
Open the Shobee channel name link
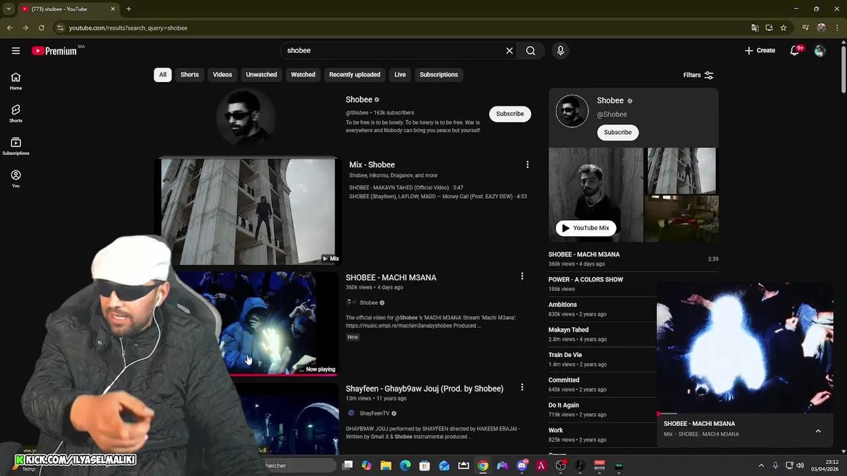point(359,100)
